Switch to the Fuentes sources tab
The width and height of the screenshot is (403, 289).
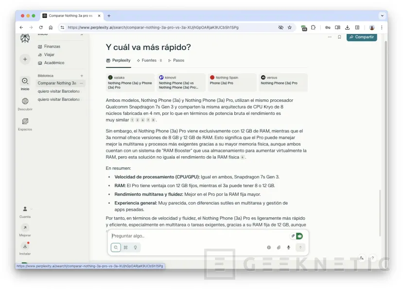149,60
